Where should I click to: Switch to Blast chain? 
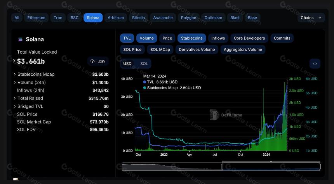(235, 18)
